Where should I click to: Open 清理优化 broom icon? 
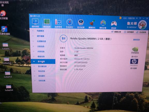pyautogui.click(x=92, y=23)
